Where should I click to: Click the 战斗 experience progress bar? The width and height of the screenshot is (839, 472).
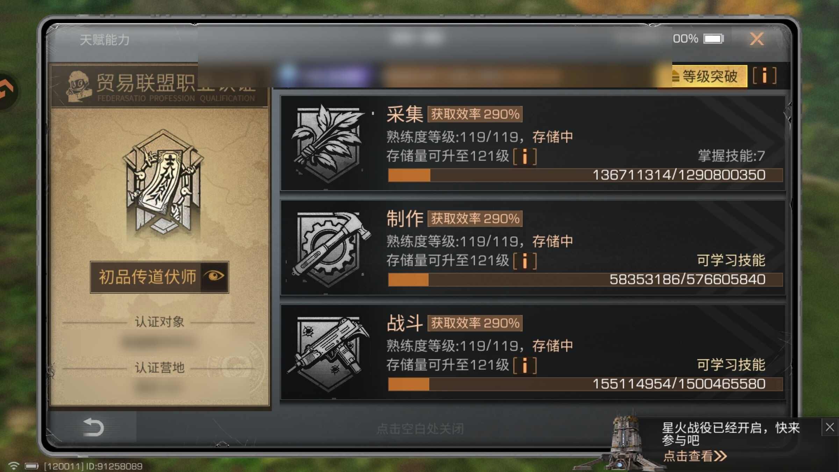click(x=585, y=384)
